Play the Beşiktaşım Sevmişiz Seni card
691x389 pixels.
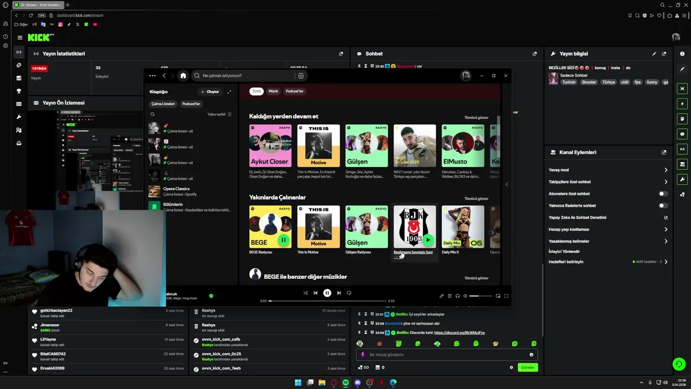[x=428, y=239]
